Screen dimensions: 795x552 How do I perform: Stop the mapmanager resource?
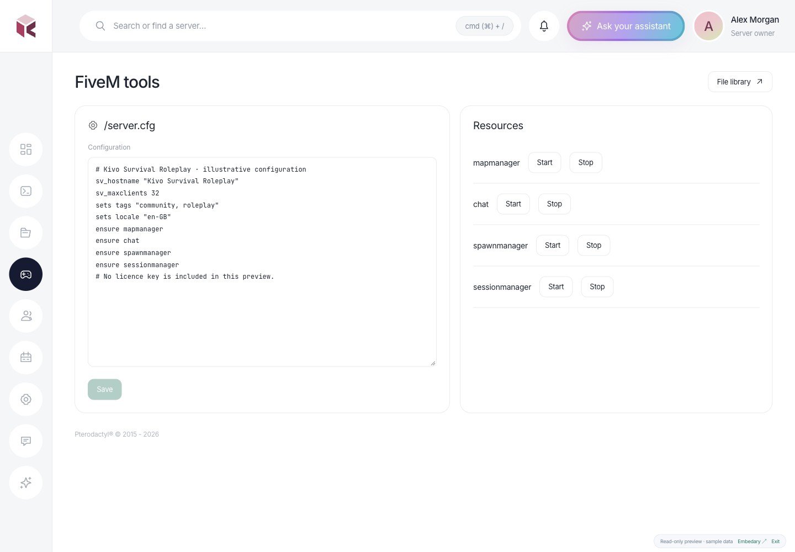pyautogui.click(x=586, y=162)
